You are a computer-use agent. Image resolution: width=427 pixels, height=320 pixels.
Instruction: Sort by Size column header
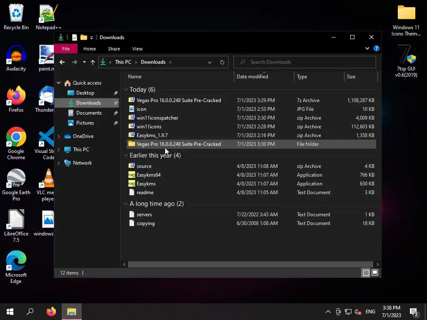(361, 77)
